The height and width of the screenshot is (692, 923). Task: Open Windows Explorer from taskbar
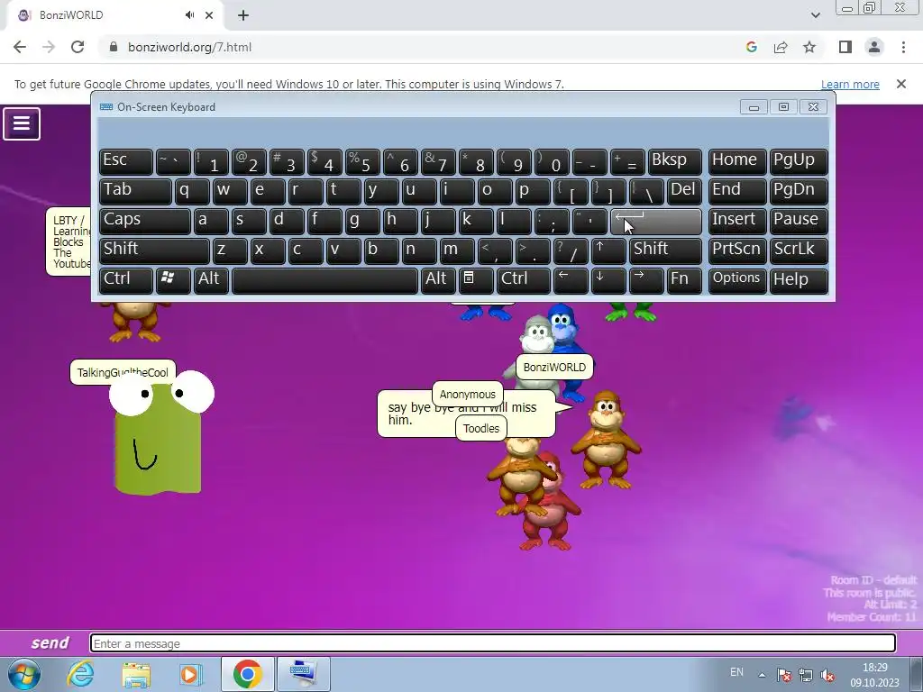click(136, 674)
